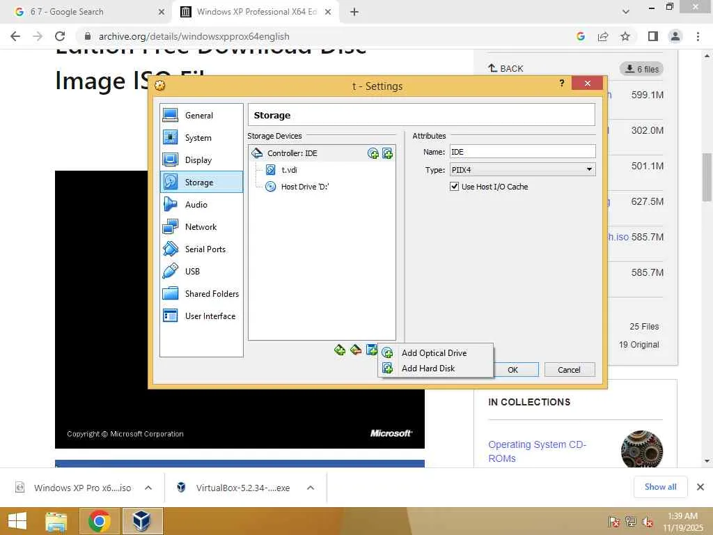Screen dimensions: 713x535
Task: Click add storage attachment icon below device list
Action: [x=372, y=350]
